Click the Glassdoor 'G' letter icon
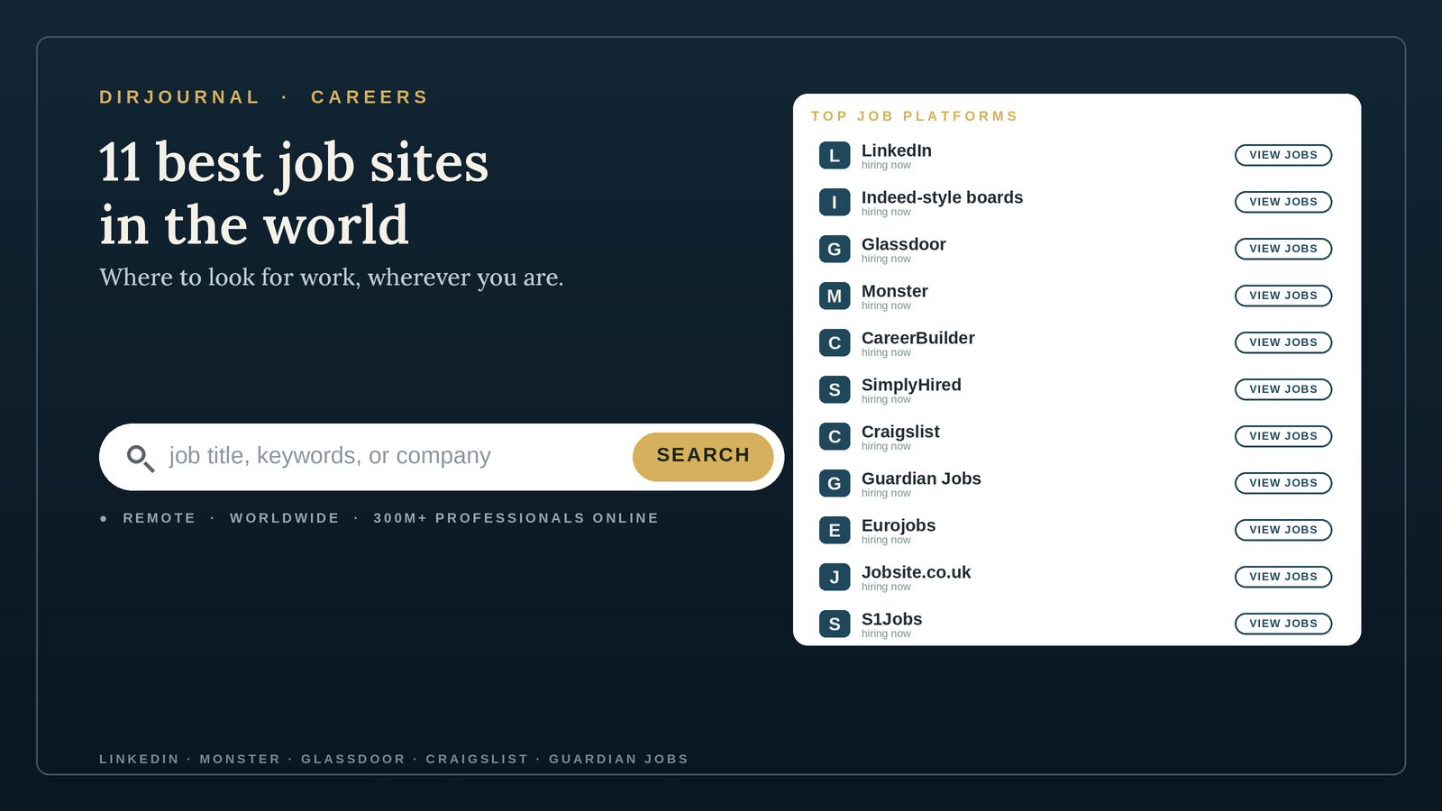Screen dimensions: 1442x811 tap(835, 249)
